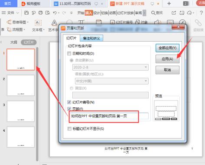The image size is (205, 165).
Task: Click the footer text input field
Action: pyautogui.click(x=109, y=116)
